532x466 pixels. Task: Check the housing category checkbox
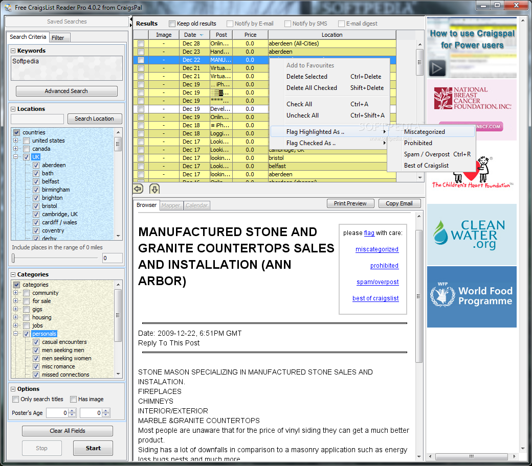(x=26, y=317)
